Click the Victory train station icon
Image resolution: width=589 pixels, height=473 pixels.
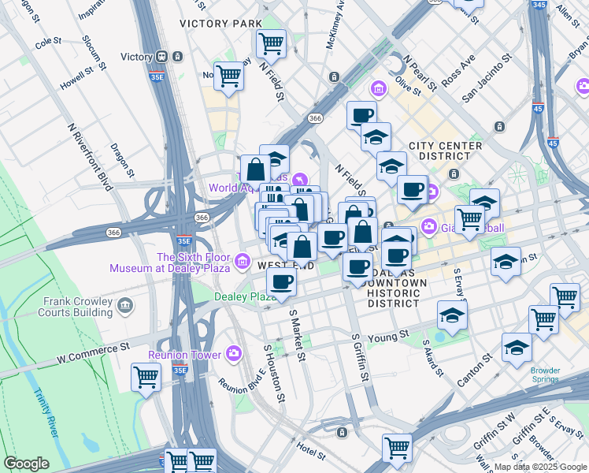pos(162,57)
